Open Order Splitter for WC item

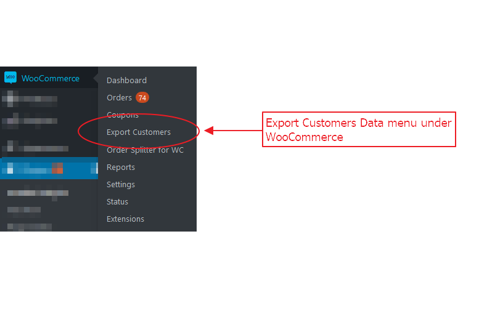145,150
